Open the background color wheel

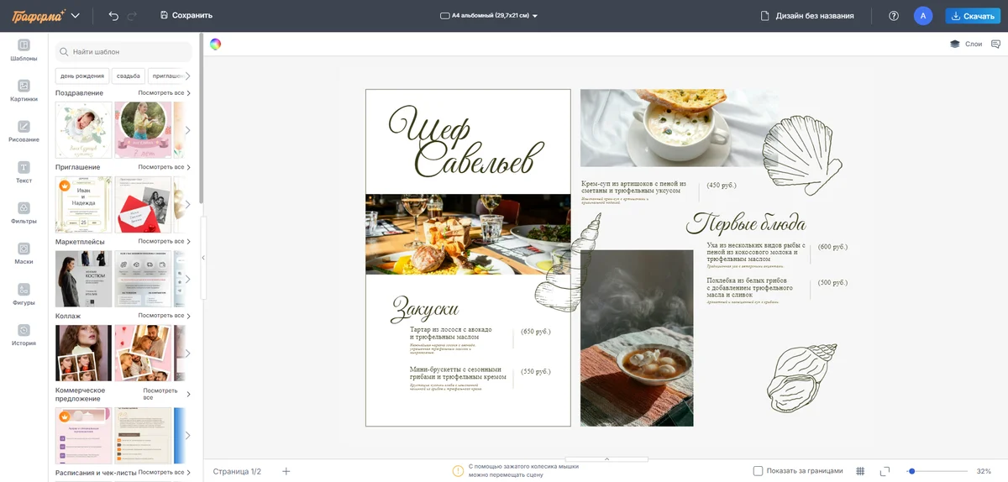tap(216, 45)
